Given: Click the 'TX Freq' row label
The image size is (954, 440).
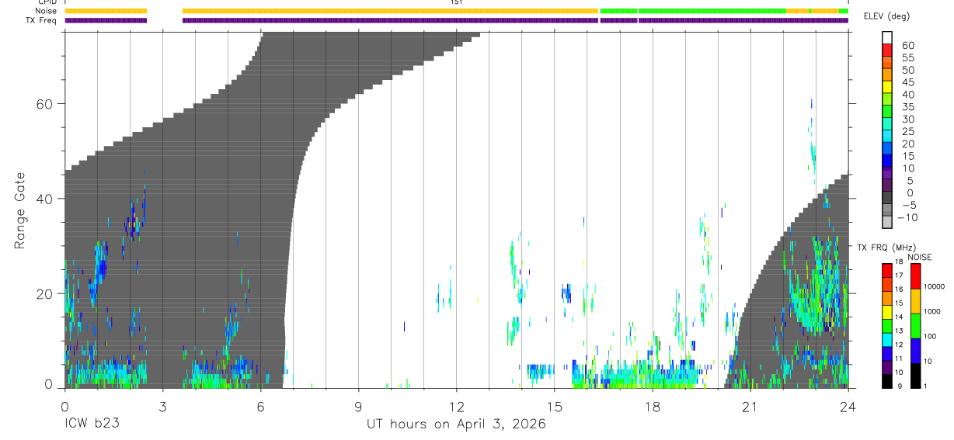Looking at the screenshot, I should [x=41, y=20].
